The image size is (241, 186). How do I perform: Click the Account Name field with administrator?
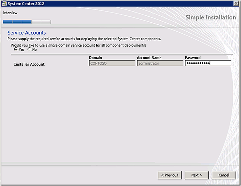click(160, 63)
